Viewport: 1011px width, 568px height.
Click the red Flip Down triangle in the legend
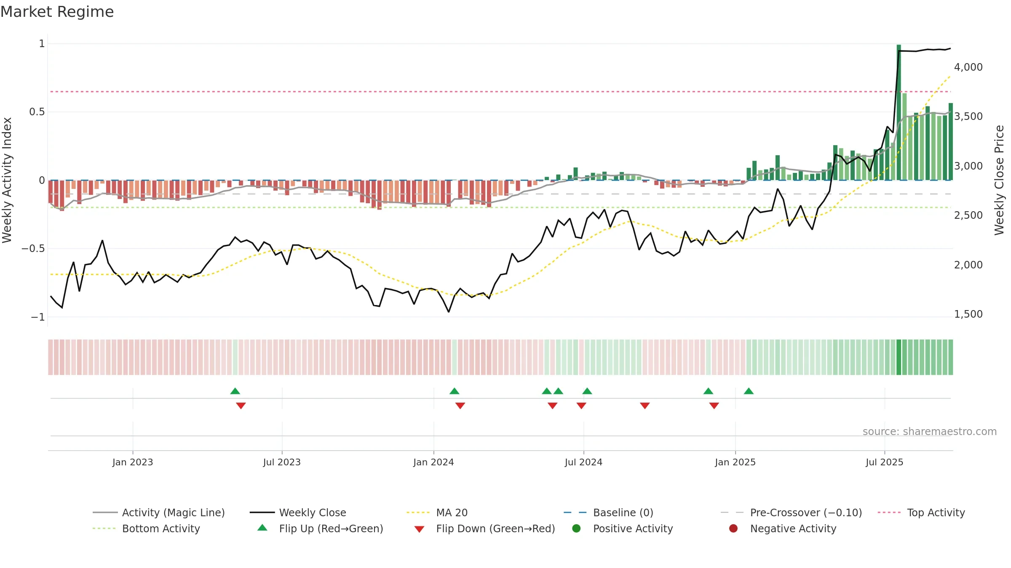(x=419, y=529)
